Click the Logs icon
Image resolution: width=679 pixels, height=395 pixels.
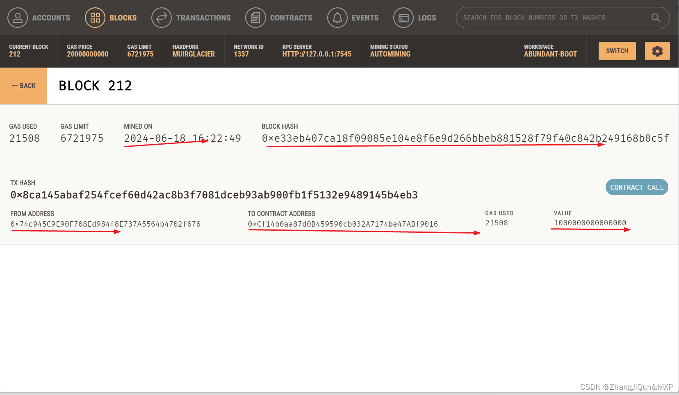tap(403, 18)
